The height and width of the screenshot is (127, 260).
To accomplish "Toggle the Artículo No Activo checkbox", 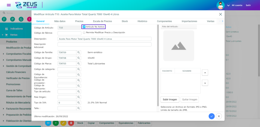I will (84, 27).
